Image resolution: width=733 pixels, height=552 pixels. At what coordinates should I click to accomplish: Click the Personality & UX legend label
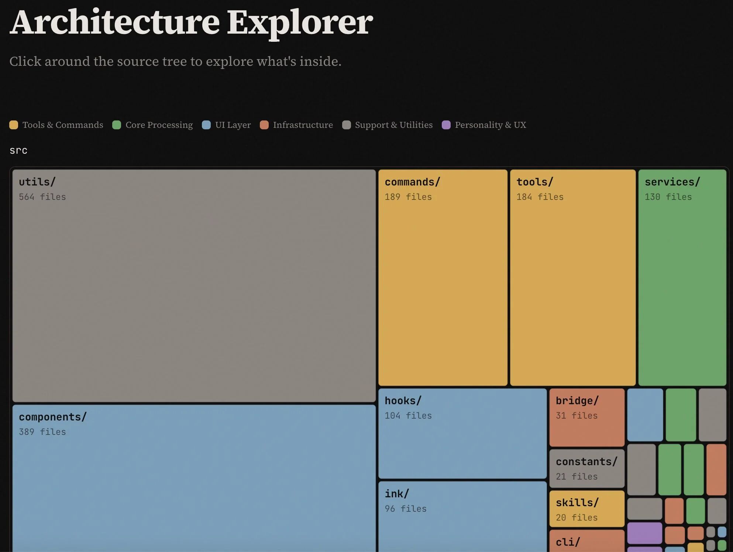click(490, 125)
